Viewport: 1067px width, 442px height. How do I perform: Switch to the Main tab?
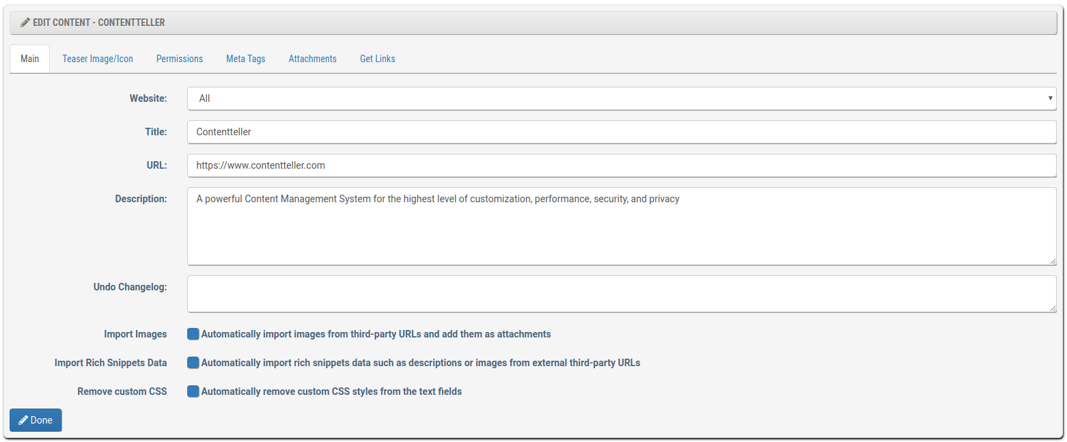pyautogui.click(x=30, y=59)
